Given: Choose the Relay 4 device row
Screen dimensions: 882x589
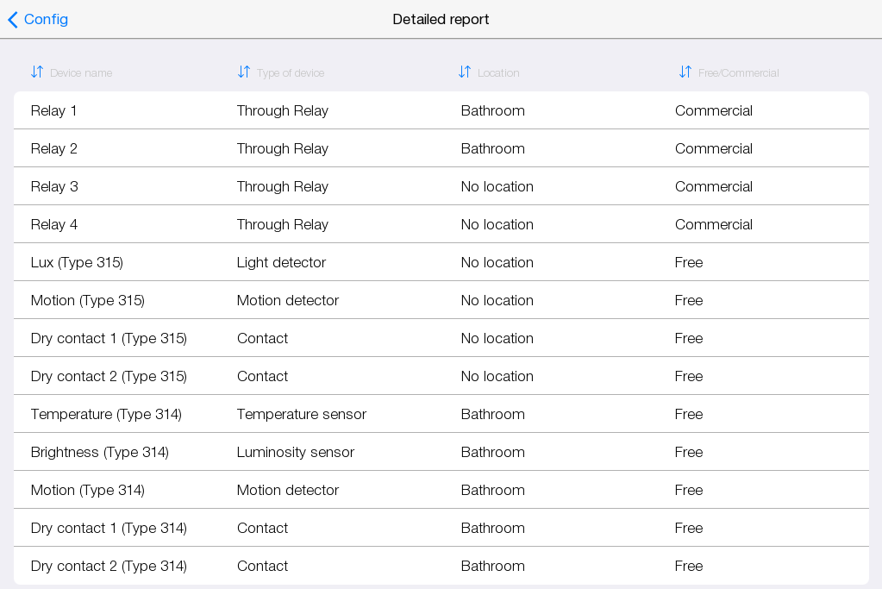Looking at the screenshot, I should (441, 224).
